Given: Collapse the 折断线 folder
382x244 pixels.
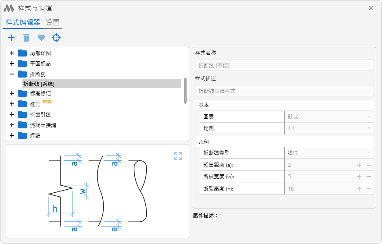Looking at the screenshot, I should click(12, 74).
